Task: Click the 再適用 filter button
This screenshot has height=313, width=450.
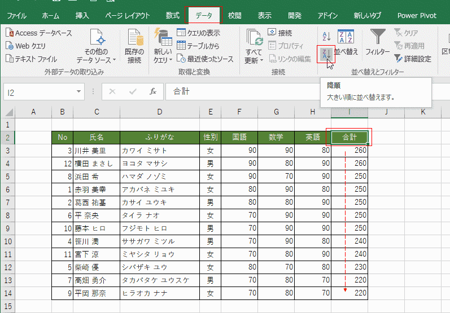Action: (409, 46)
